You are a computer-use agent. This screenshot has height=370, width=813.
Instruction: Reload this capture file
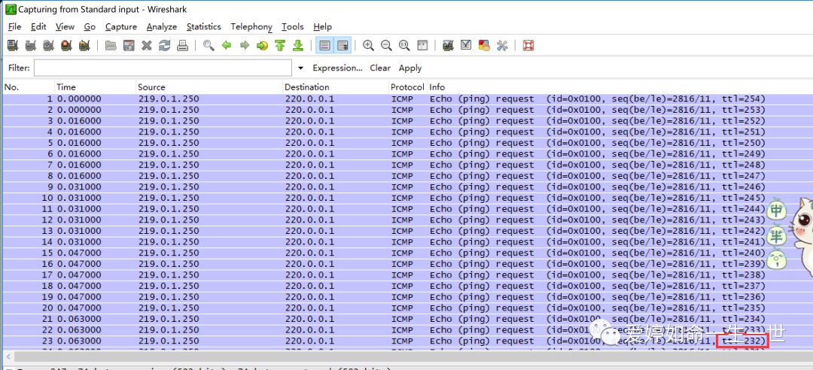164,46
